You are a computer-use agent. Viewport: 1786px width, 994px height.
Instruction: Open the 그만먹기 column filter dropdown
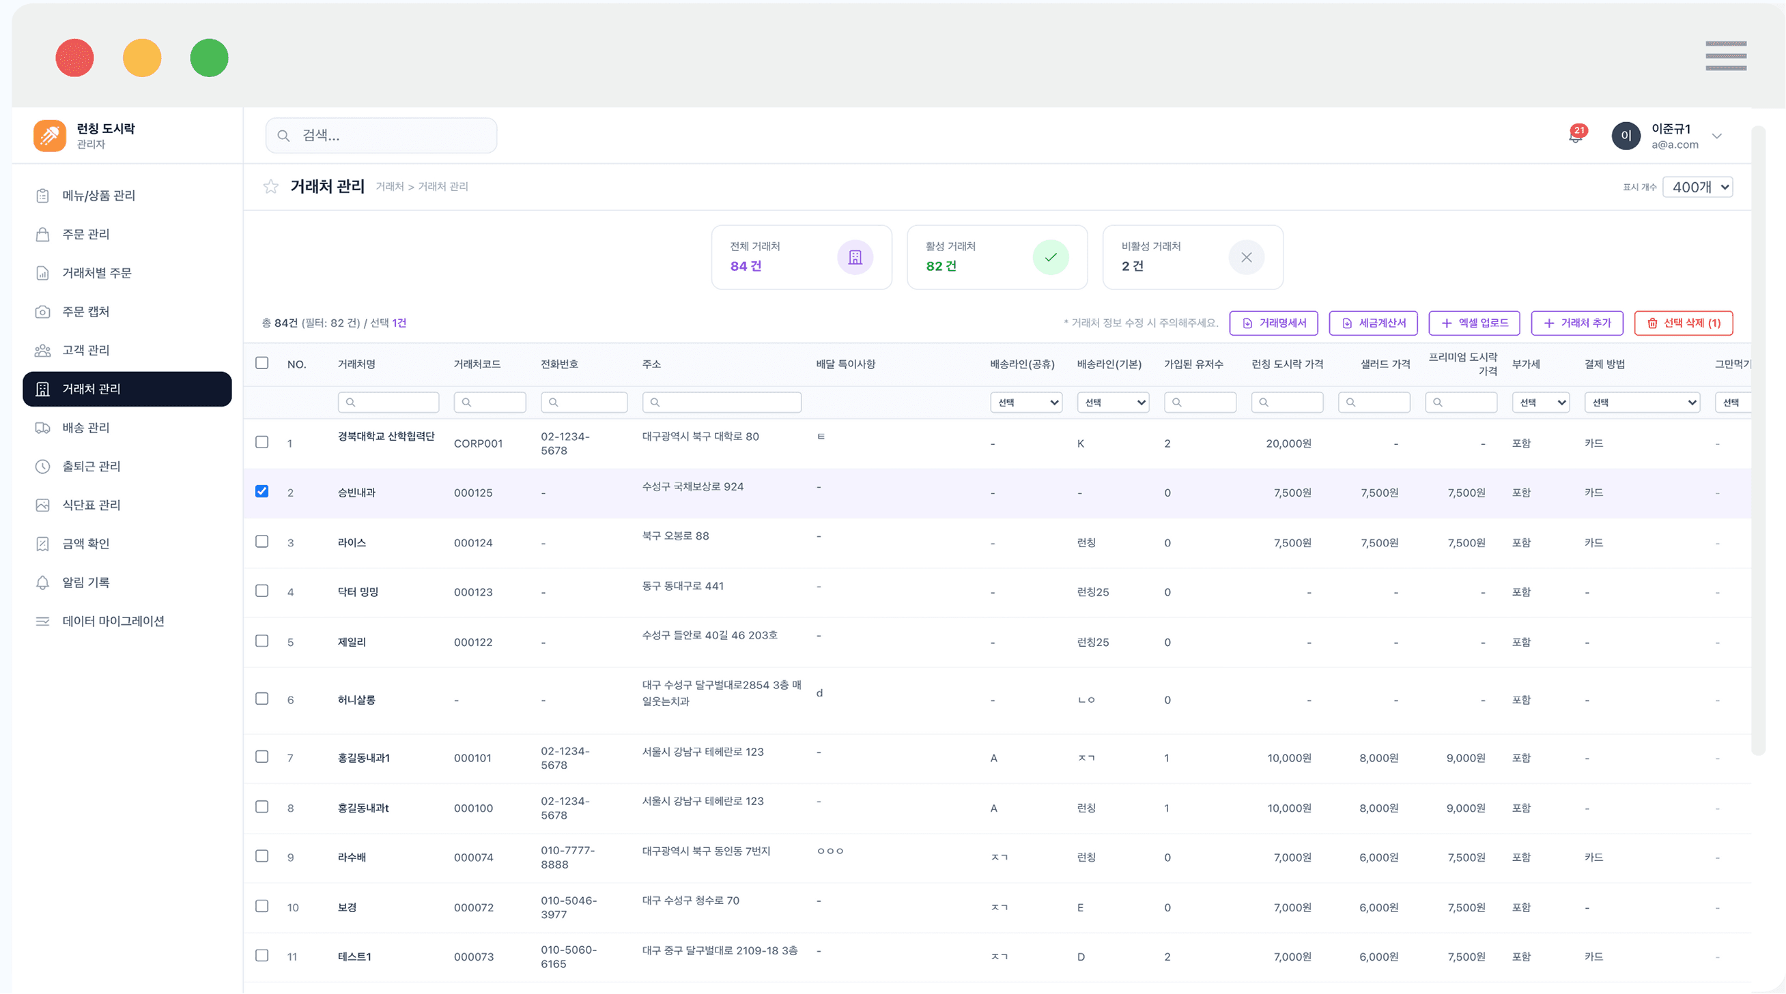[x=1733, y=403]
